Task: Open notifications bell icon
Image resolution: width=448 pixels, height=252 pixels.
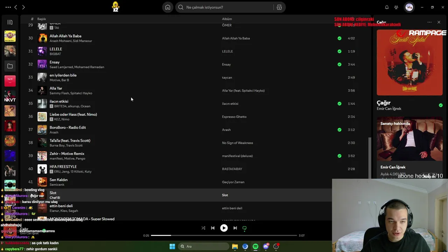Action: (x=387, y=7)
